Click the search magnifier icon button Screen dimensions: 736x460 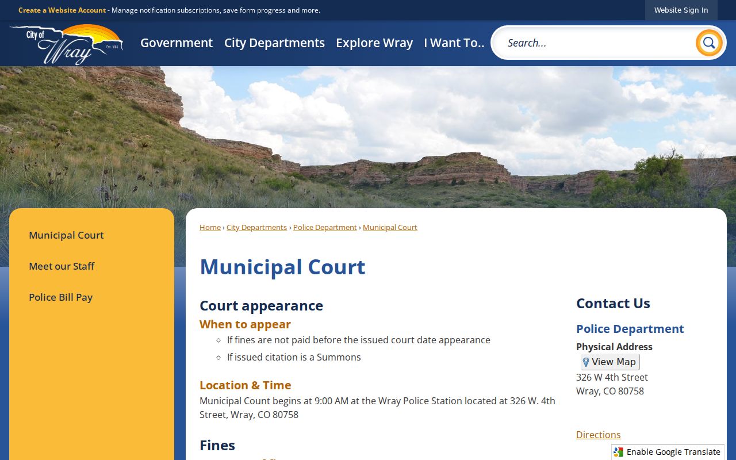[x=709, y=43]
